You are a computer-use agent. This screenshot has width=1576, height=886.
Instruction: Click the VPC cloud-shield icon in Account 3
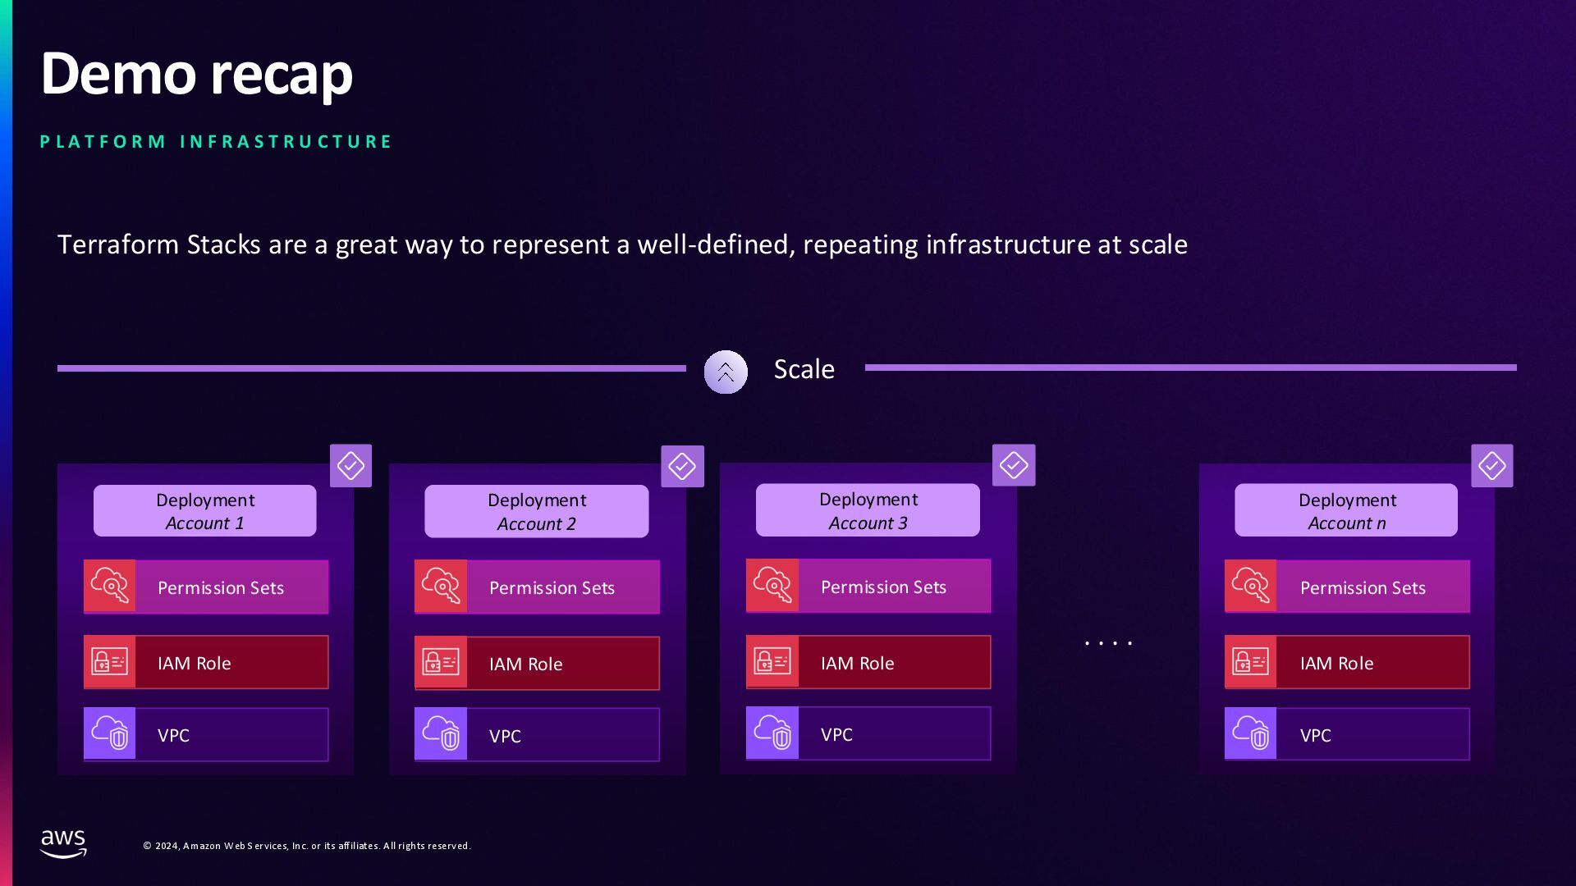point(772,733)
